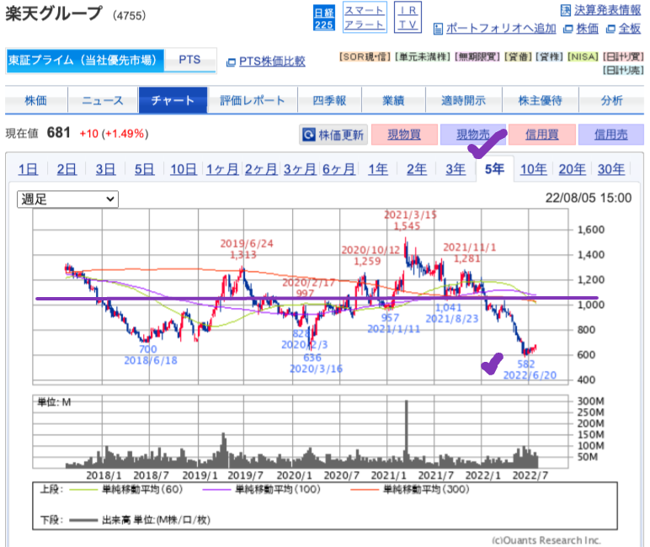Click the 現物売 button
The height and width of the screenshot is (547, 650).
[x=473, y=135]
